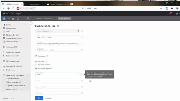Click the command field containing php path
The image size is (180, 101).
point(58,43)
